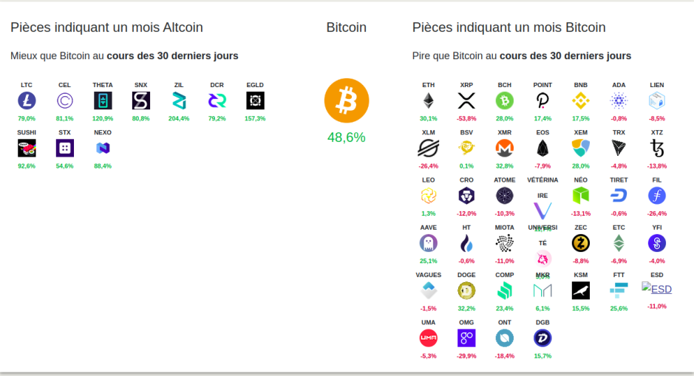Open the Monero XMR coin icon
Viewport: 694px width, 376px height.
(x=505, y=148)
